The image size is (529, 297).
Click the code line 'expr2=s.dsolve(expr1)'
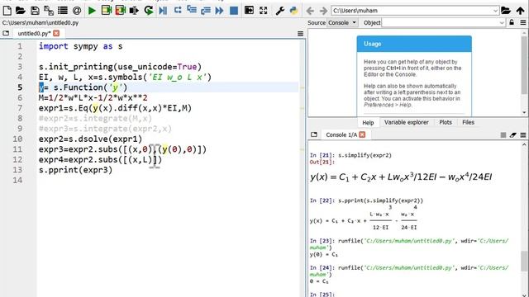tap(90, 139)
